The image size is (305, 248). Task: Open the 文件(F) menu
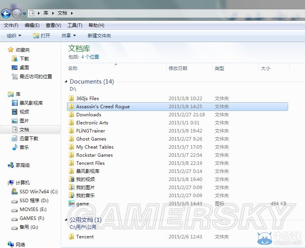tap(11, 25)
